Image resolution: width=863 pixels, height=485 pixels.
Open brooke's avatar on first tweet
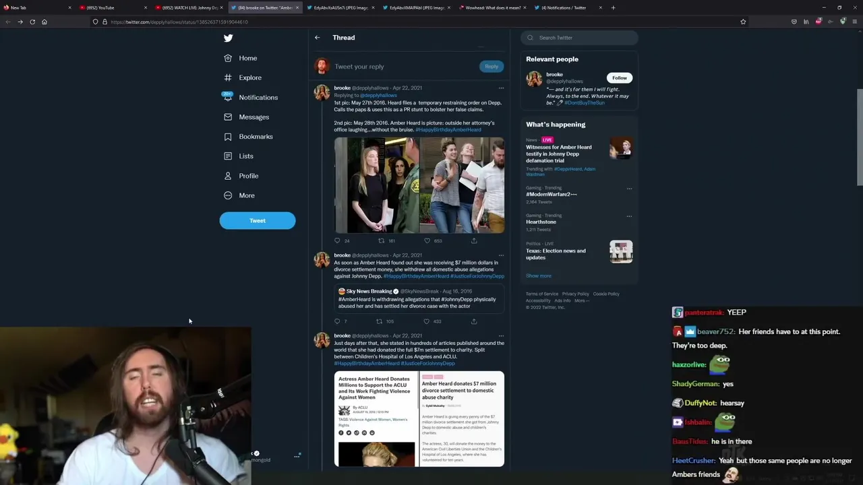tap(322, 92)
